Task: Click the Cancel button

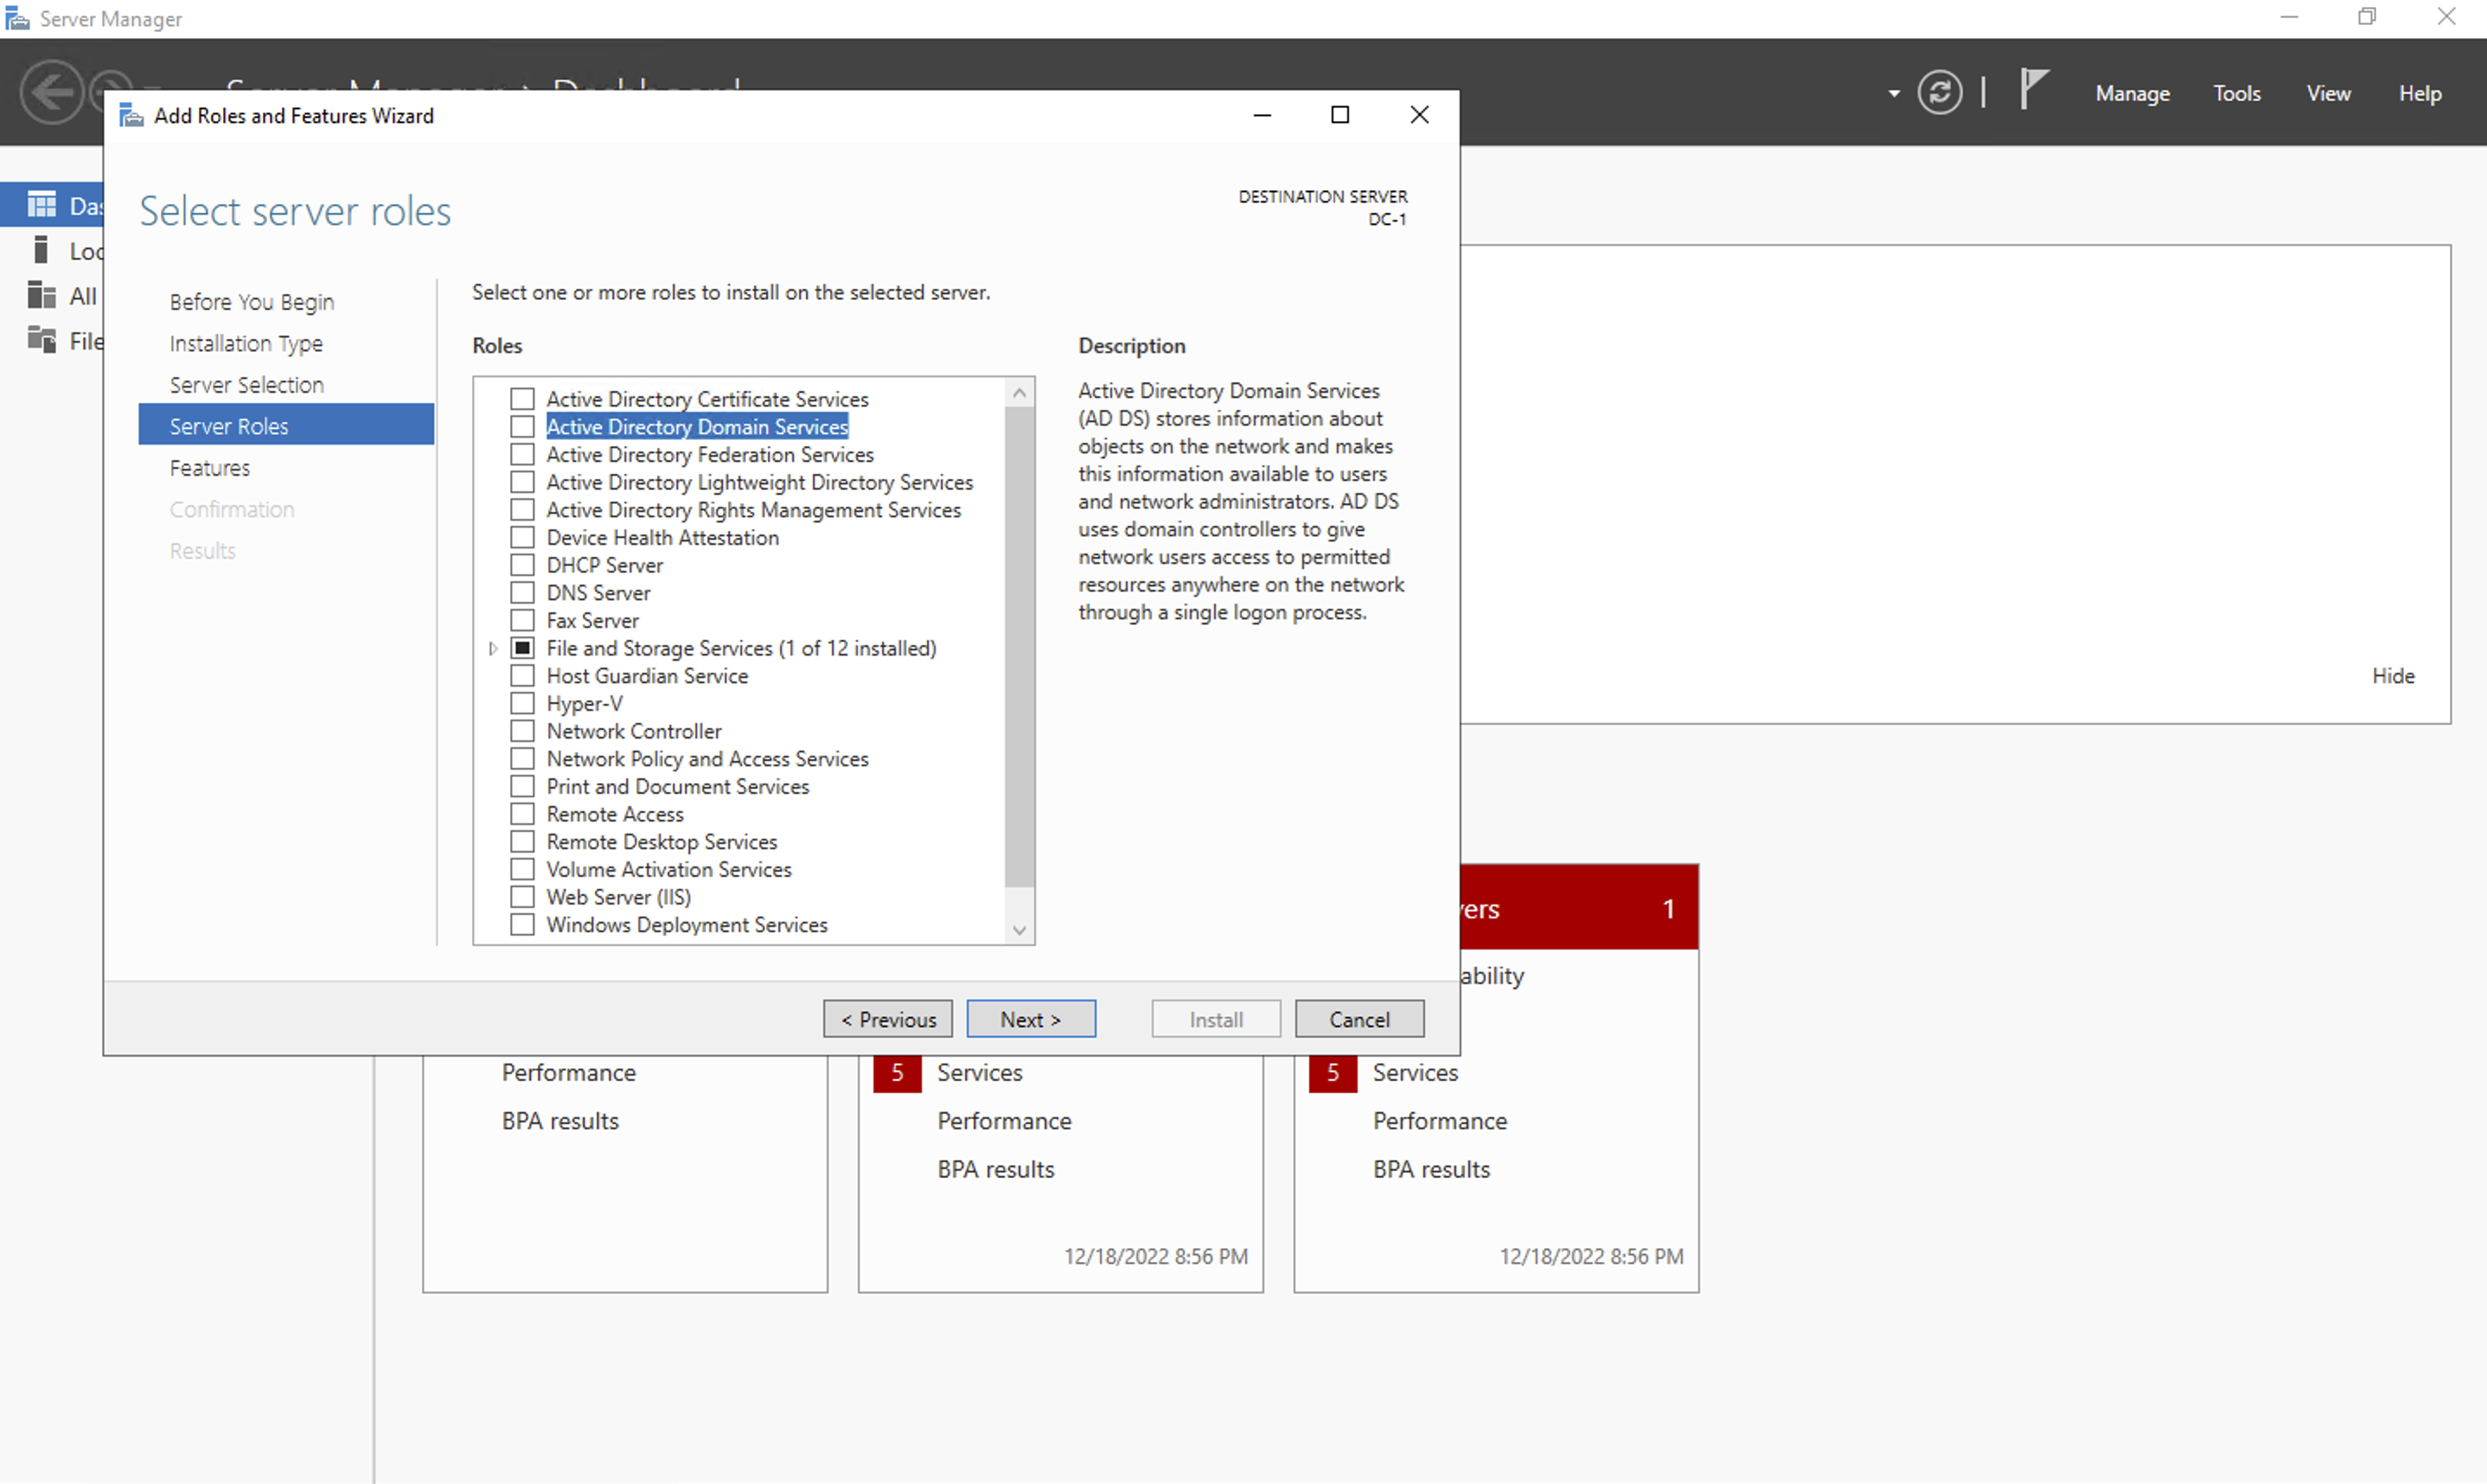Action: [1359, 1019]
